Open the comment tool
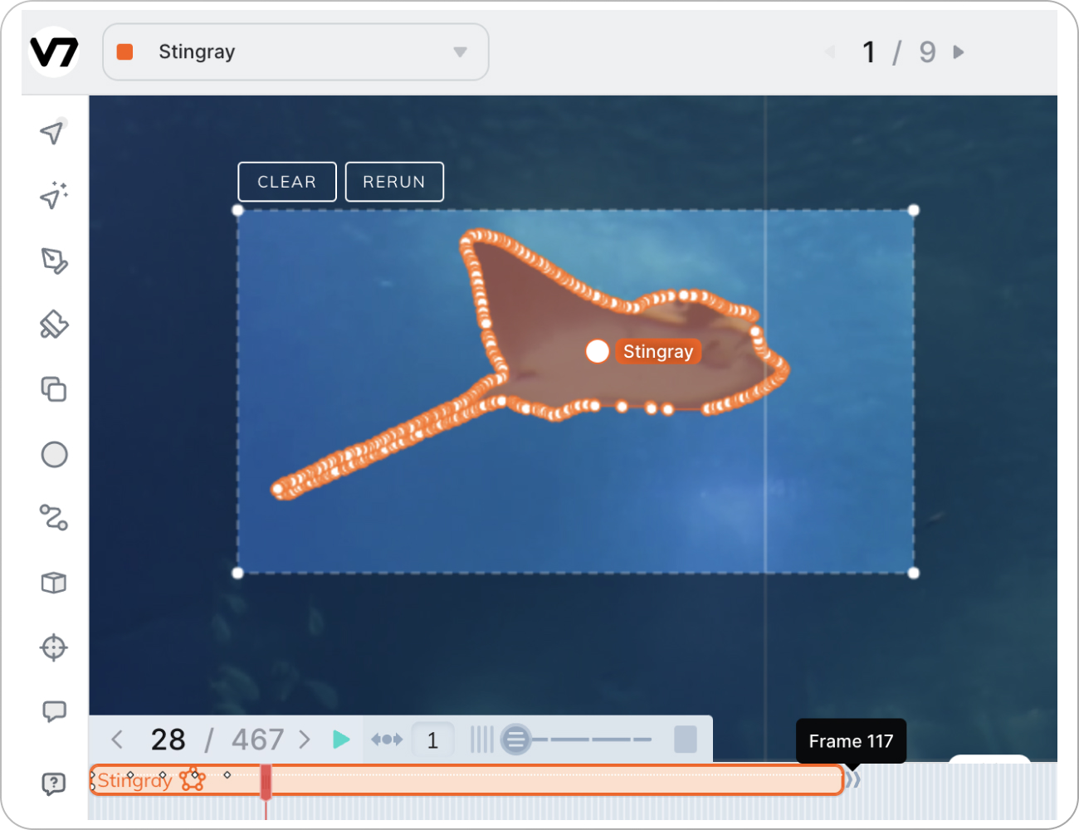Screen dimensions: 1079x830 tap(53, 711)
